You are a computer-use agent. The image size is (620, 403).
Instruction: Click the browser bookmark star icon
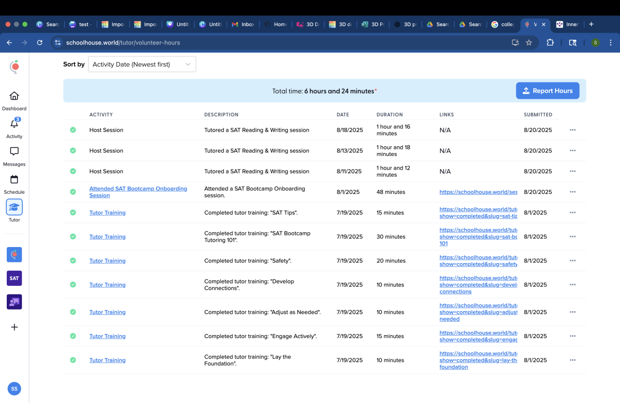(529, 43)
